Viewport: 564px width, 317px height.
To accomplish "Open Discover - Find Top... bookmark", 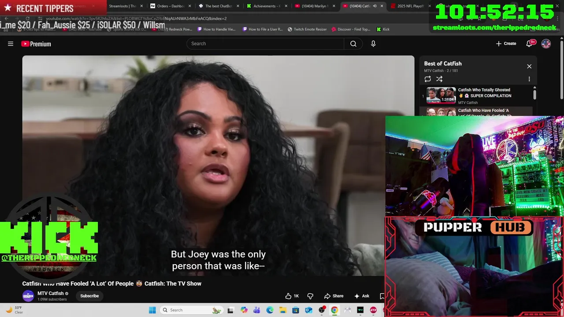I will pyautogui.click(x=351, y=29).
